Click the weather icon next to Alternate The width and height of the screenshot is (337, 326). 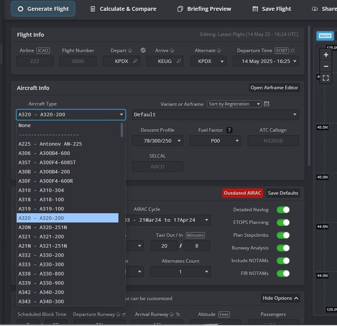[x=219, y=51]
